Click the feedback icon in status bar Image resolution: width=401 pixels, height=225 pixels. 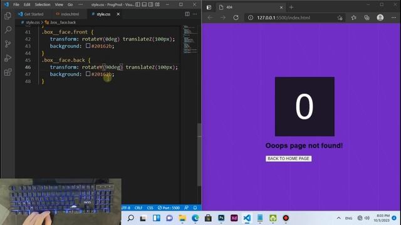click(187, 207)
